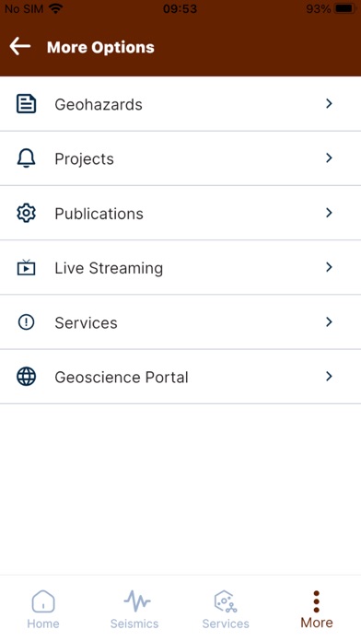Click the Geoscience Portal globe icon

click(x=26, y=377)
